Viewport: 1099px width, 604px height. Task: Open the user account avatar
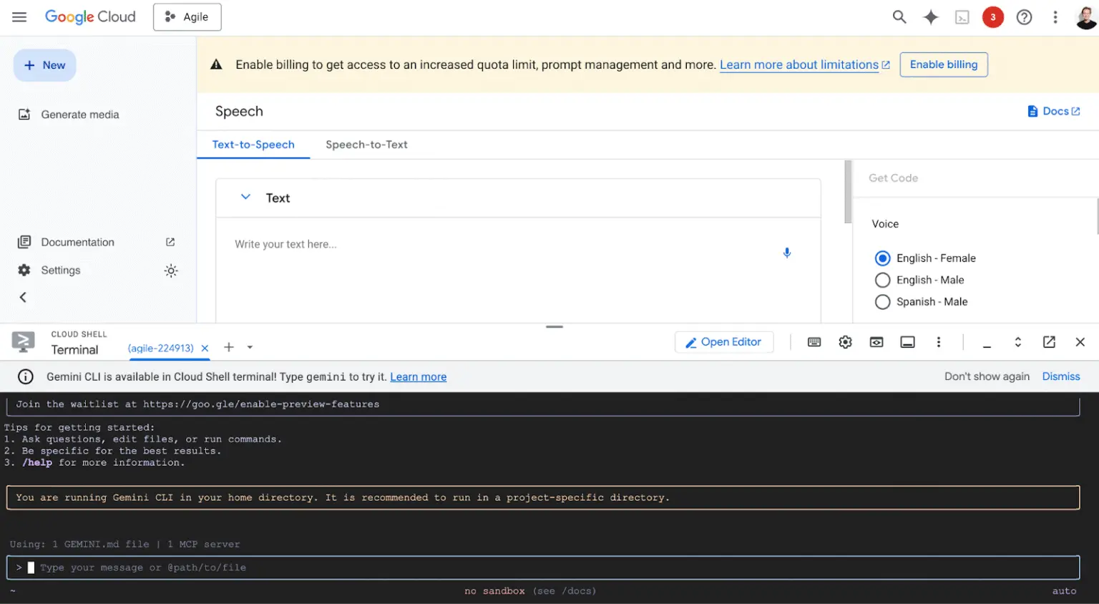(1086, 17)
